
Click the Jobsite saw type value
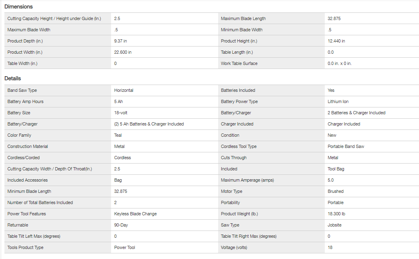334,225
